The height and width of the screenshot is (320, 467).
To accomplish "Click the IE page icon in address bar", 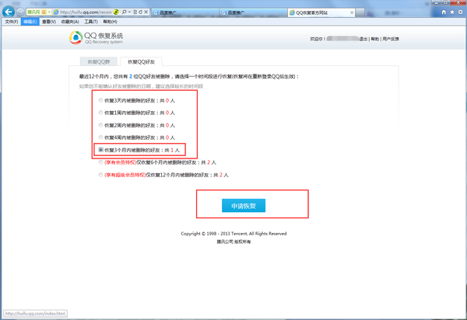I will click(56, 12).
